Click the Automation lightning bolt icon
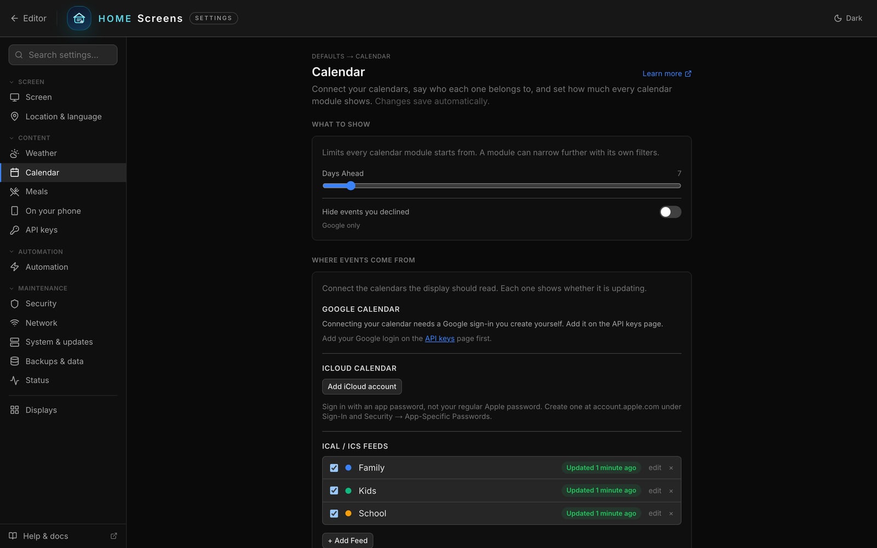Screen dimensions: 877x548 pos(15,267)
